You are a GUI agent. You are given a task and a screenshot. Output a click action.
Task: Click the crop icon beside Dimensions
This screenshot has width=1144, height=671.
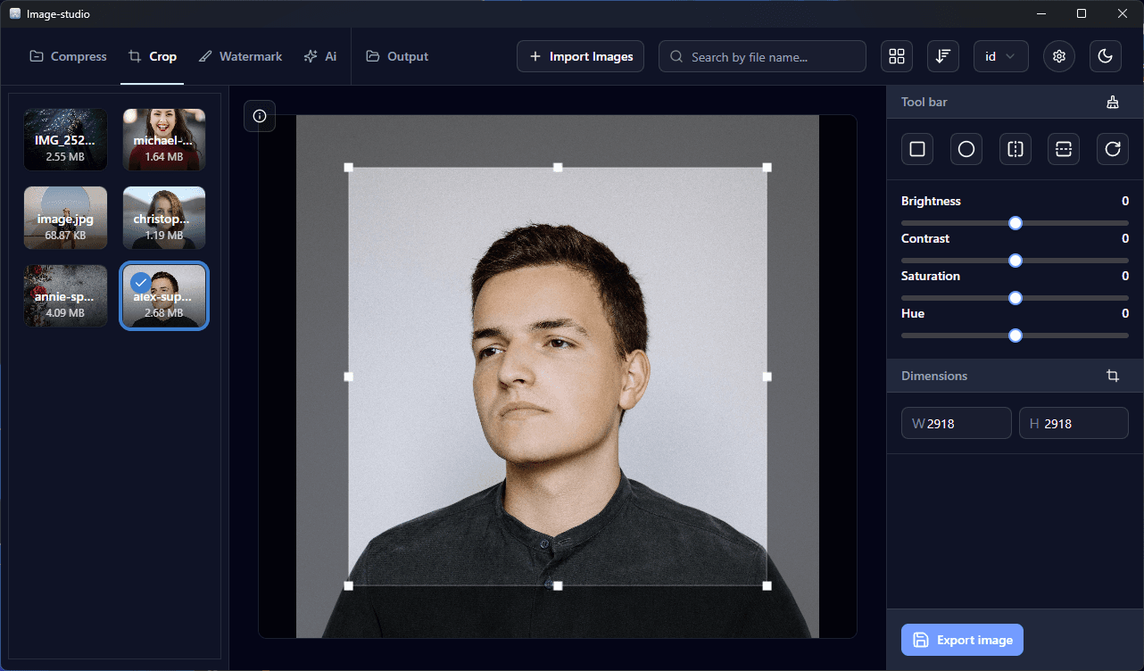coord(1112,376)
